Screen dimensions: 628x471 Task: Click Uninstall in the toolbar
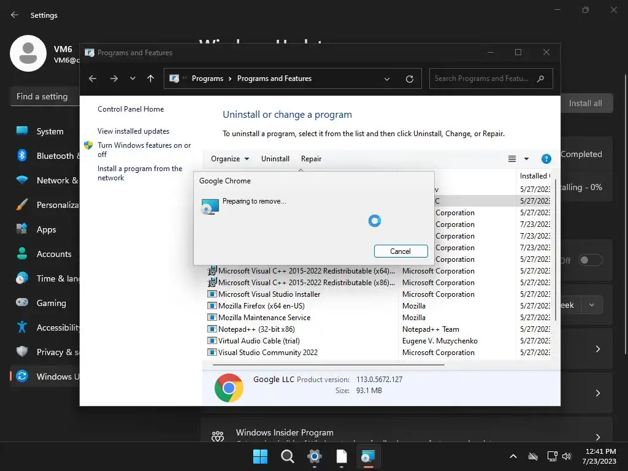click(x=275, y=159)
